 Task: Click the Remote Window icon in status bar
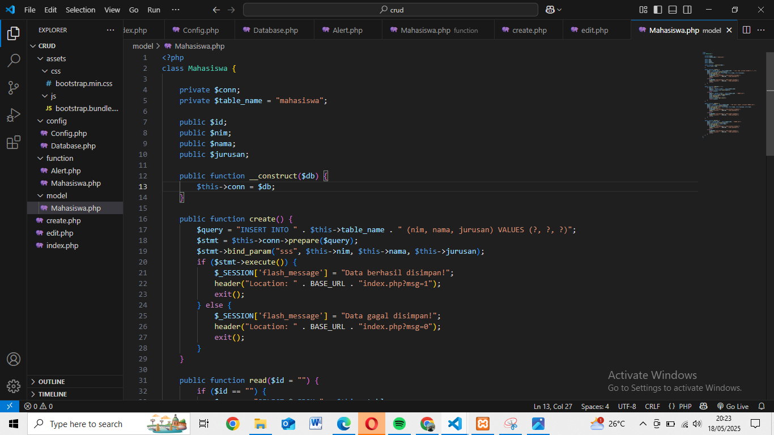click(9, 406)
